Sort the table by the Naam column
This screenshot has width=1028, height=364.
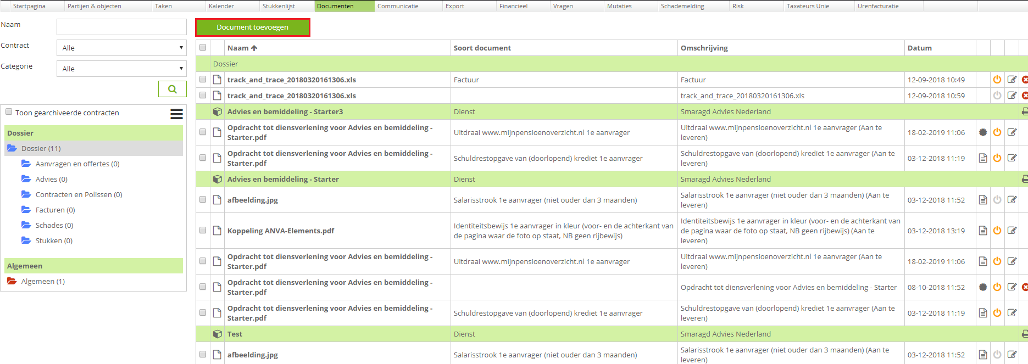[242, 48]
